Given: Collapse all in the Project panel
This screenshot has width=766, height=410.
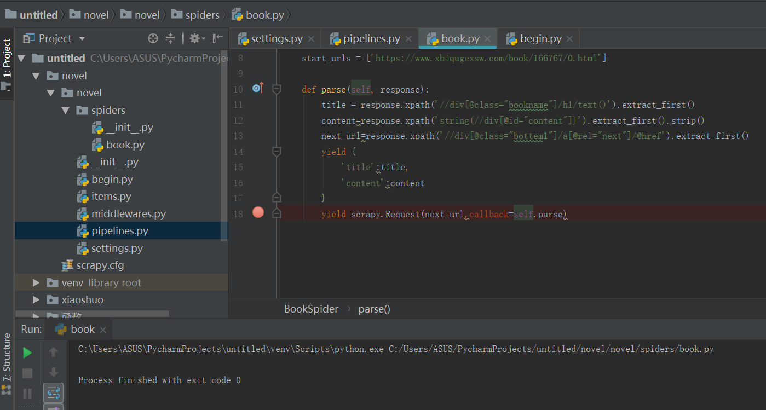Looking at the screenshot, I should [x=170, y=38].
